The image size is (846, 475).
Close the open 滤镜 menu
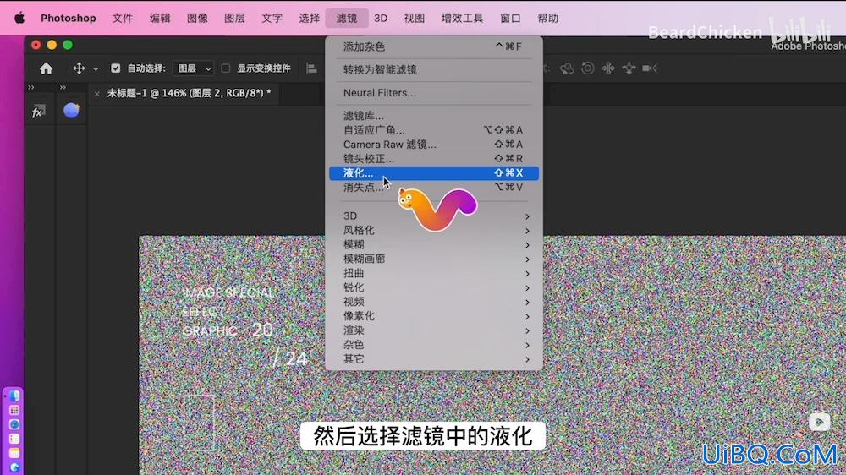(x=347, y=18)
